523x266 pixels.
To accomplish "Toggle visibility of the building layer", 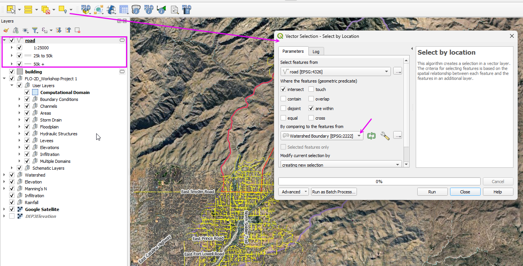I will point(12,71).
